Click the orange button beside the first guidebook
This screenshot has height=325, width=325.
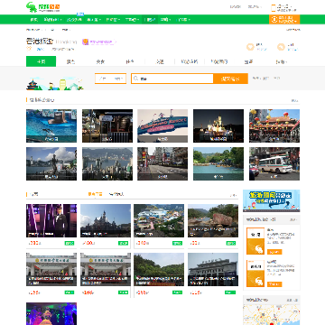(x=274, y=252)
